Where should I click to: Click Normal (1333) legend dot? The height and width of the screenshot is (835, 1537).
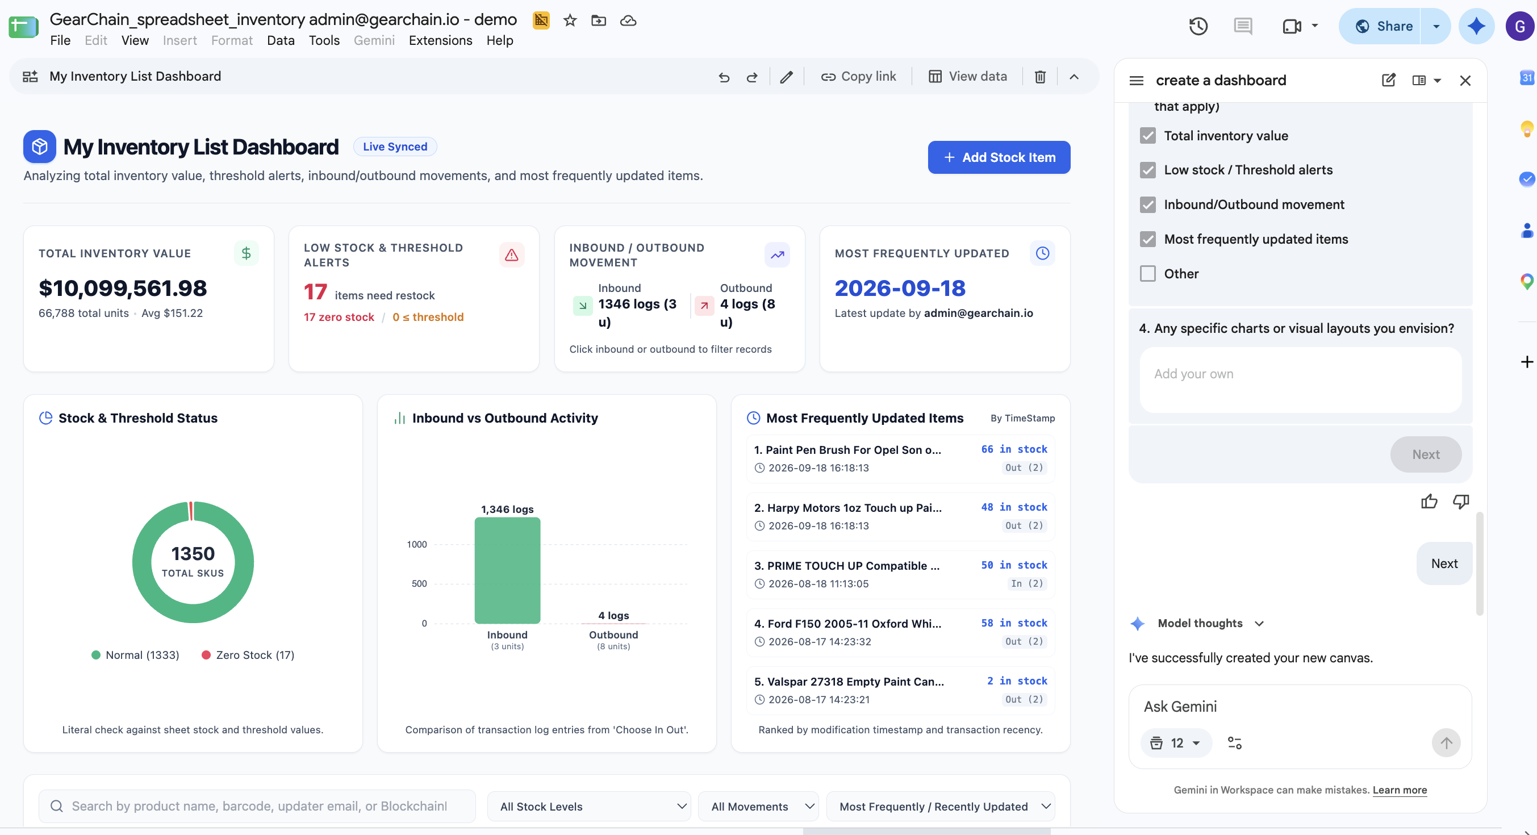(96, 656)
